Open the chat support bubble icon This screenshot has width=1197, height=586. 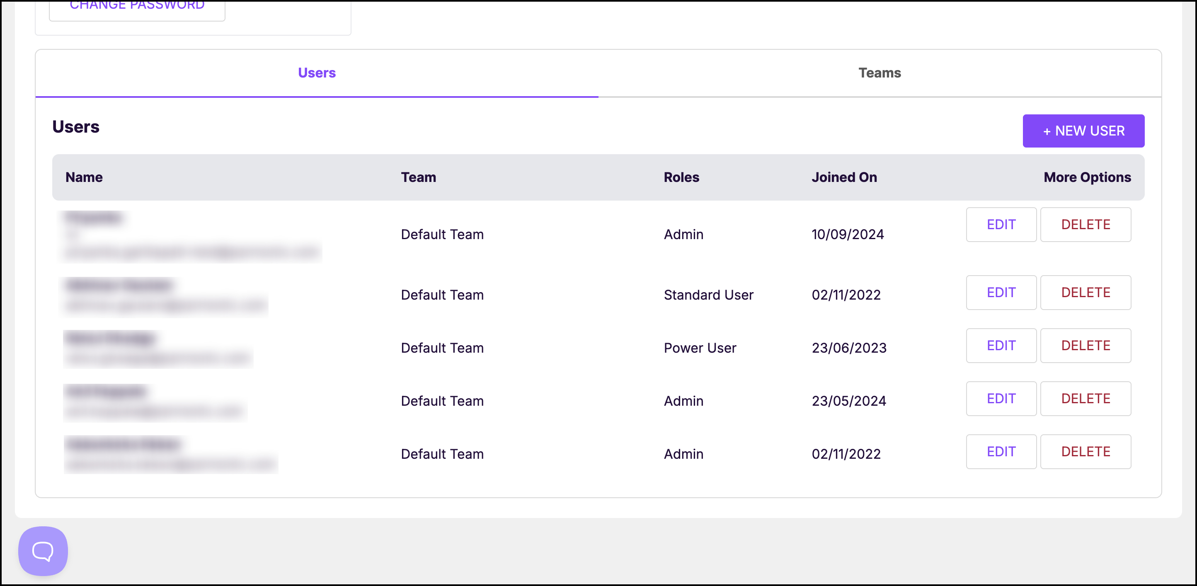(x=43, y=551)
